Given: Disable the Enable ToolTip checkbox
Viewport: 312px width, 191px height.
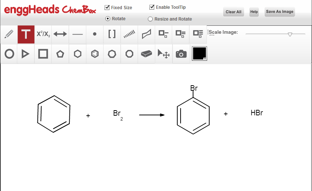Looking at the screenshot, I should point(152,7).
